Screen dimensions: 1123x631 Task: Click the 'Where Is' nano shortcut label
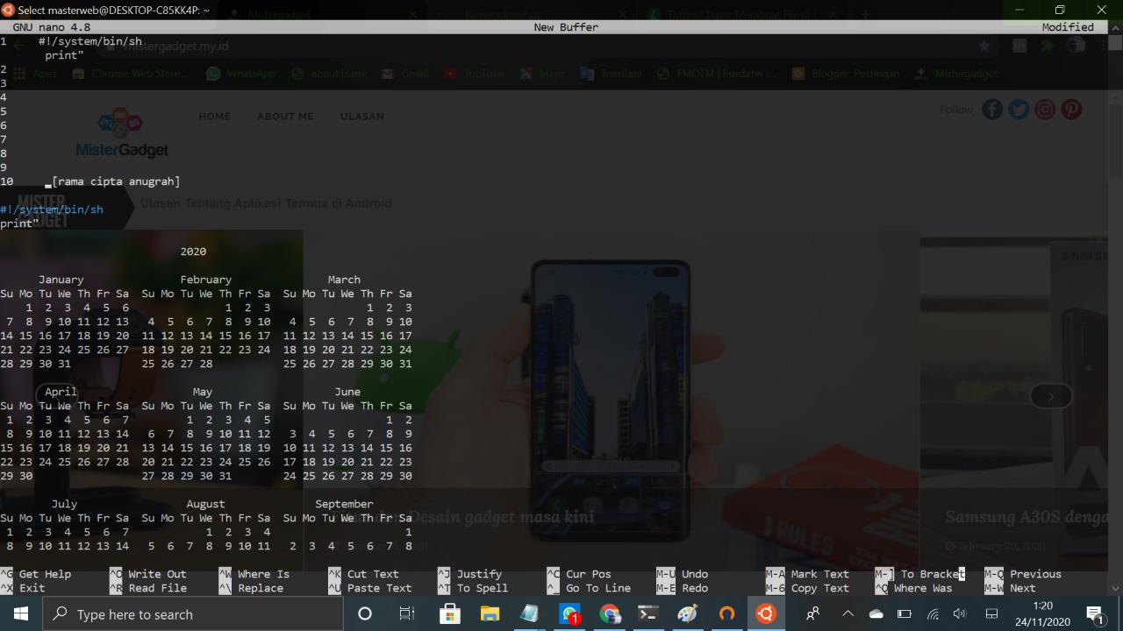click(x=263, y=574)
